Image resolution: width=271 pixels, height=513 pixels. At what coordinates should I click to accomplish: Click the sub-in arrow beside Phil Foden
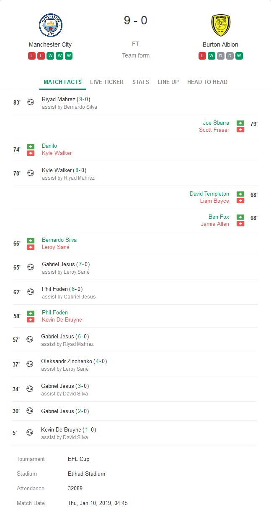click(31, 313)
